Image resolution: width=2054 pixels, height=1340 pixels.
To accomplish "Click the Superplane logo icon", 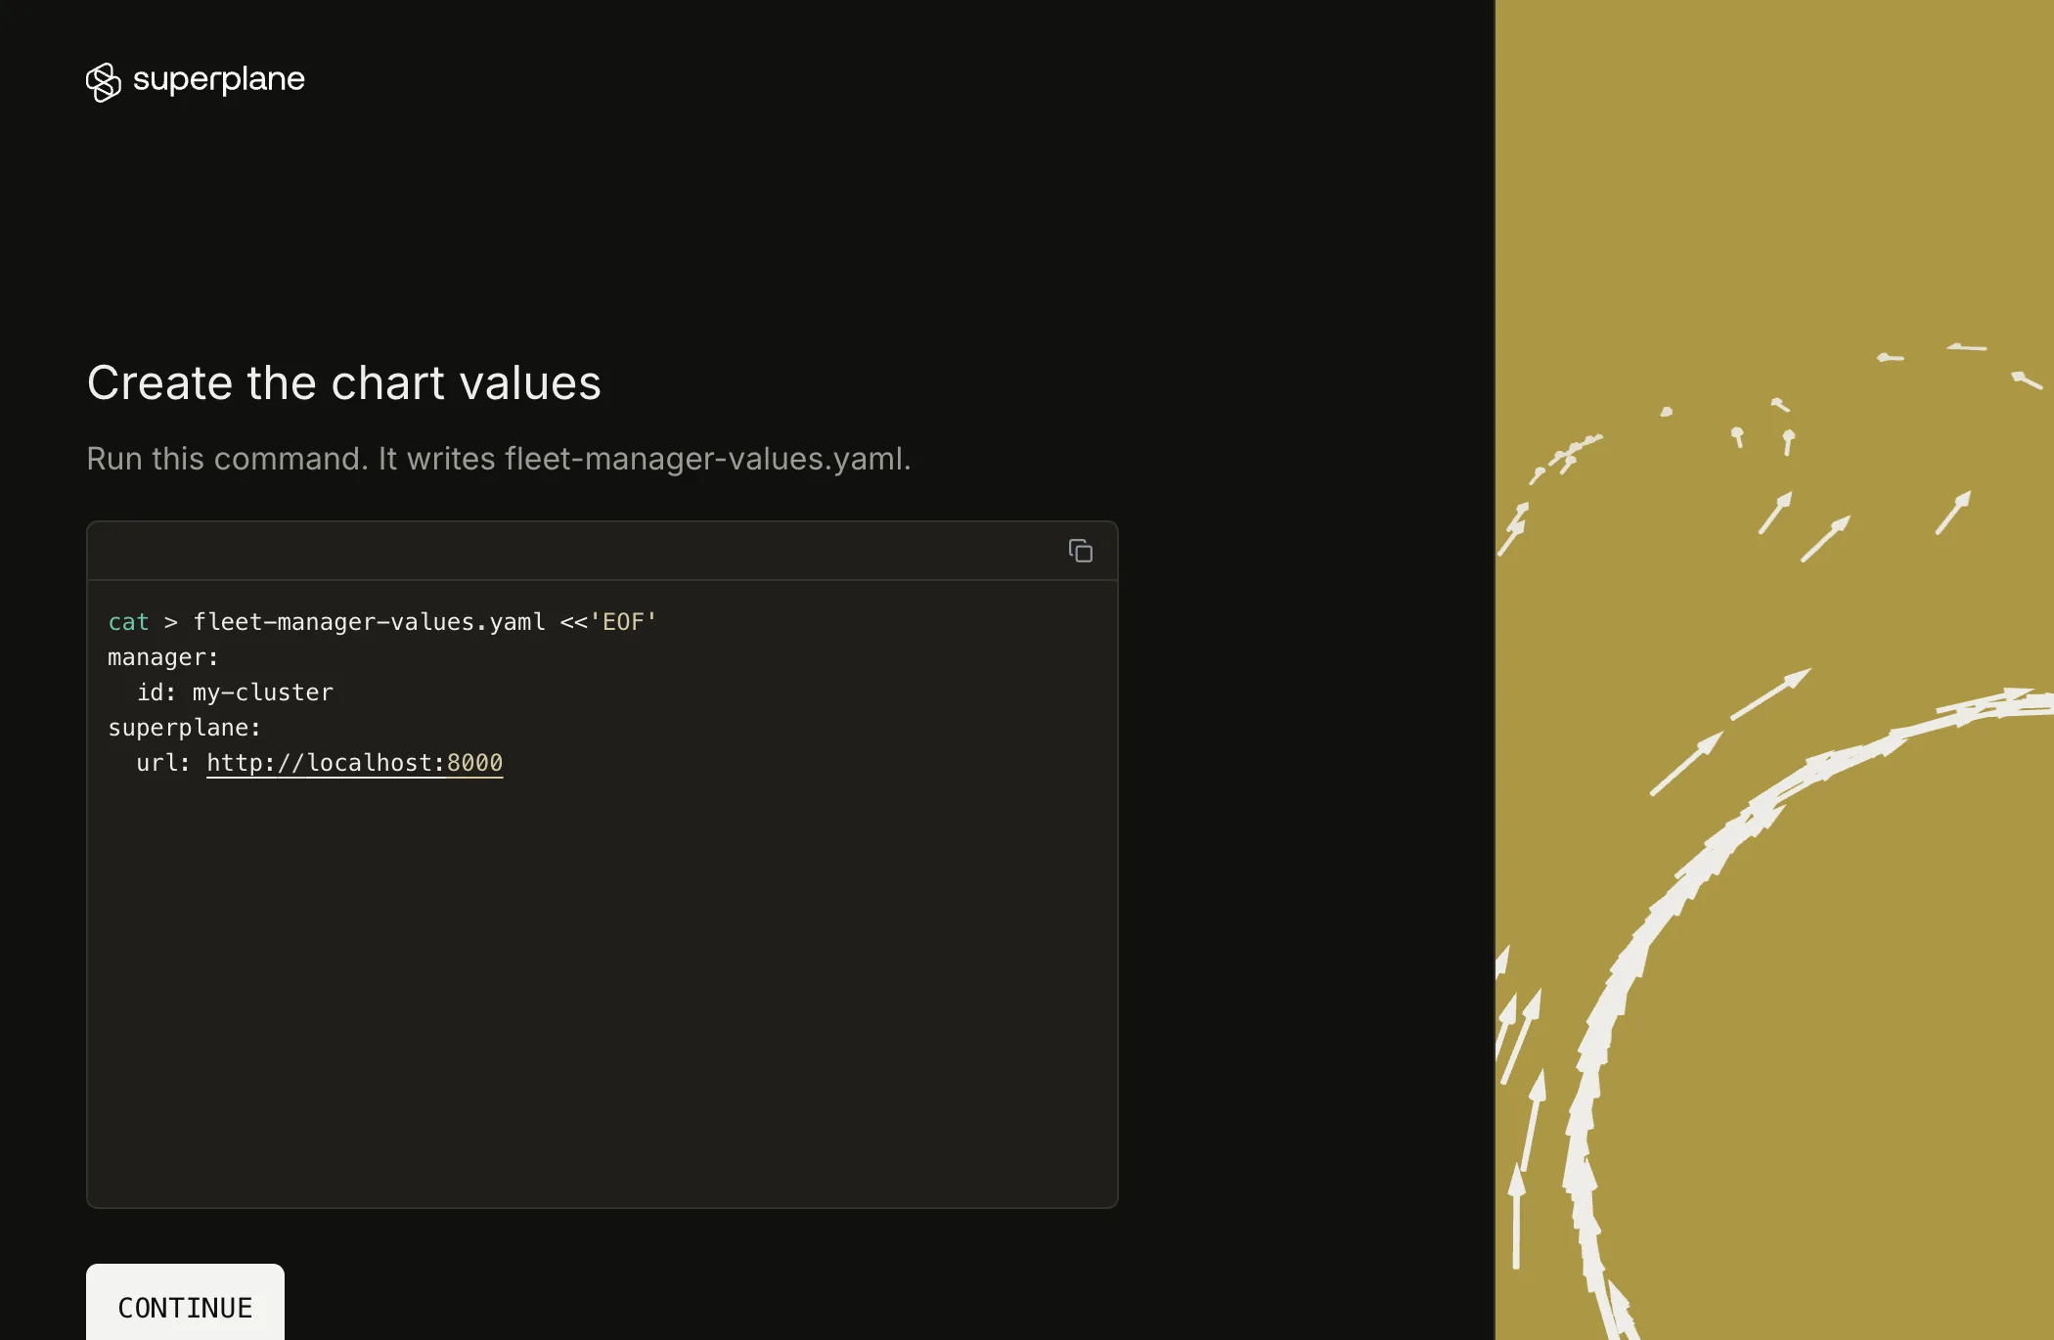I will click(x=103, y=82).
